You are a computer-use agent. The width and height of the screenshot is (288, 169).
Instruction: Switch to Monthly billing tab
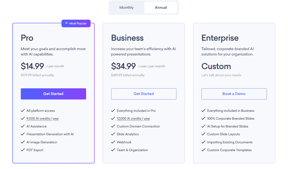coord(126,8)
